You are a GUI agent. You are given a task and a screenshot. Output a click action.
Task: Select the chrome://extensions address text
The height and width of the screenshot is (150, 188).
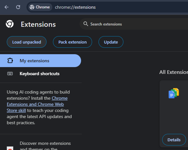pyautogui.click(x=75, y=7)
